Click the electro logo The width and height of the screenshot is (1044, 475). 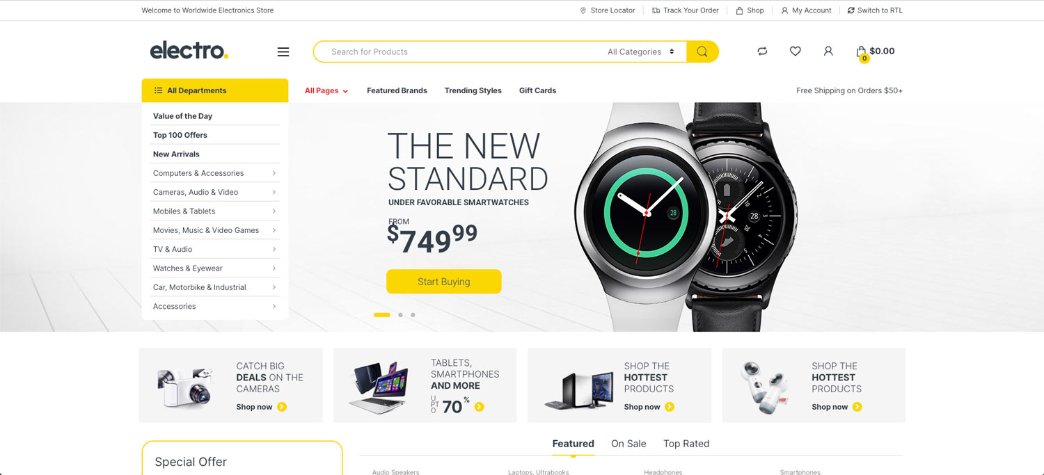pos(189,50)
